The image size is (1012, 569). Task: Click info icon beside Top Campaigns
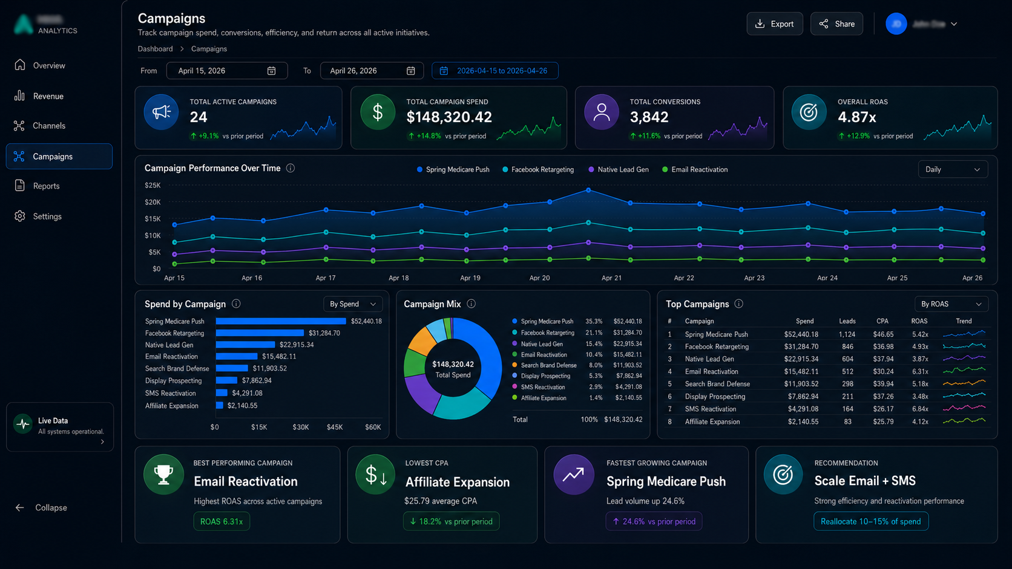(x=738, y=304)
